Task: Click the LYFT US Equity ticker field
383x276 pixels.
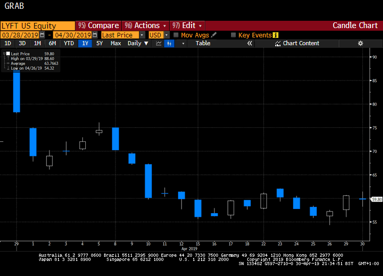Action: 37,25
